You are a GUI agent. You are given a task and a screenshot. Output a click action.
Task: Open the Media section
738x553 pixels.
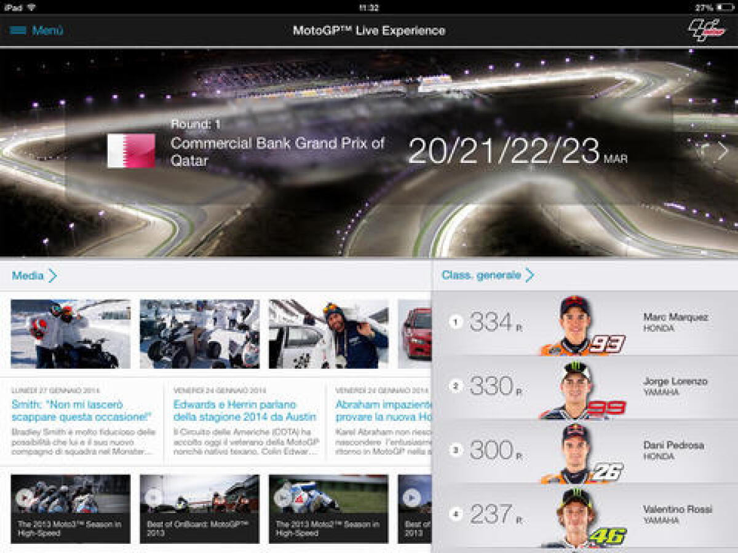[28, 276]
